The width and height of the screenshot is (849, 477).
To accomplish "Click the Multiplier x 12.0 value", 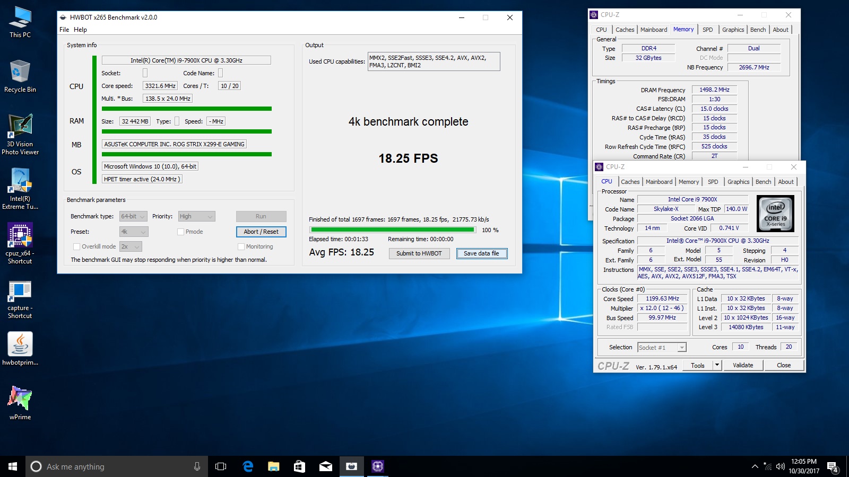I will point(662,308).
